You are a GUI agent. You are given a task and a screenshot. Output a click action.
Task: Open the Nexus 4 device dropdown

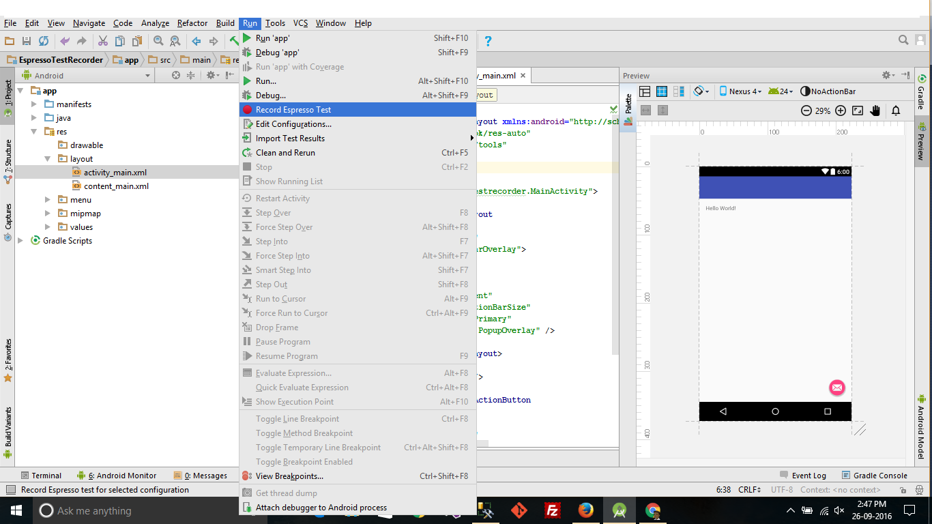click(x=740, y=91)
